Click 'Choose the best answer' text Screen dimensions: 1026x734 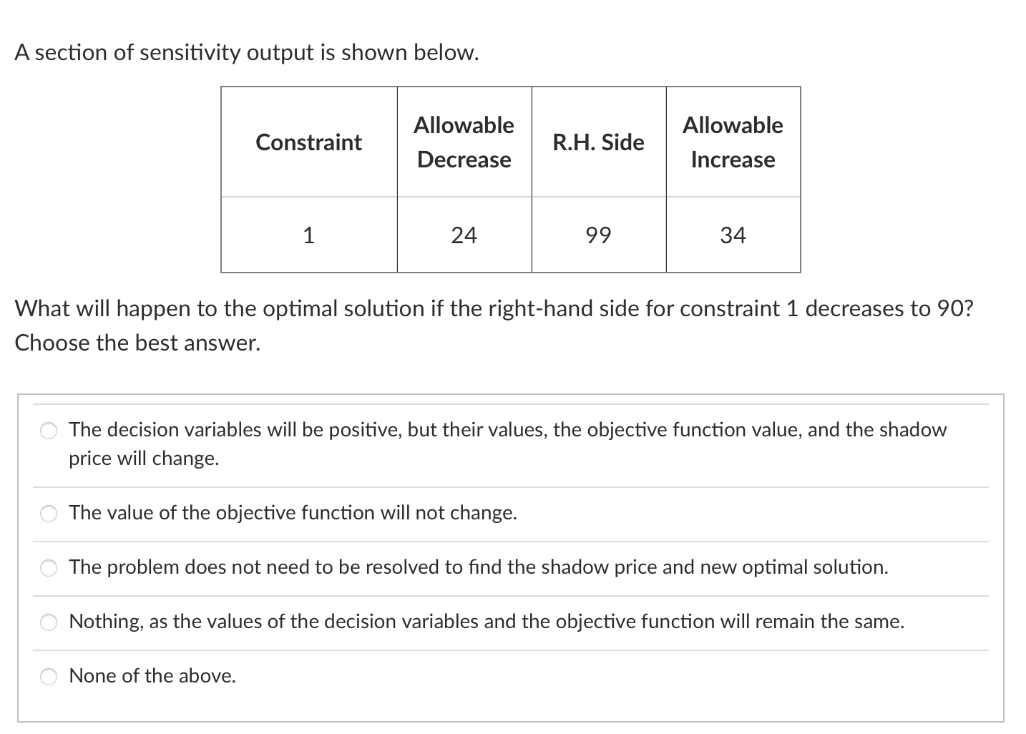coord(137,343)
